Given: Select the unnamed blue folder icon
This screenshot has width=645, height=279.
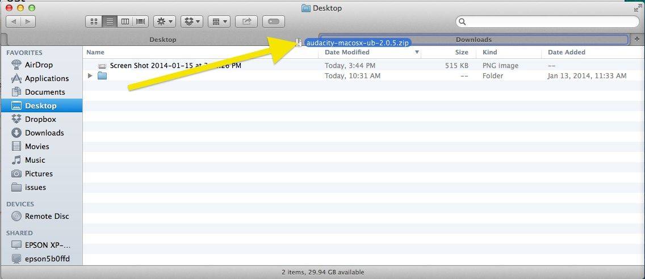Looking at the screenshot, I should click(102, 75).
